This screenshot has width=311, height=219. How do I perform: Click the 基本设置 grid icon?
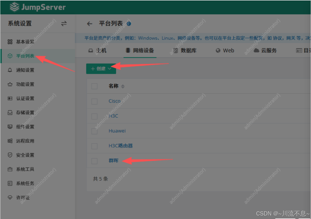[x=10, y=42]
